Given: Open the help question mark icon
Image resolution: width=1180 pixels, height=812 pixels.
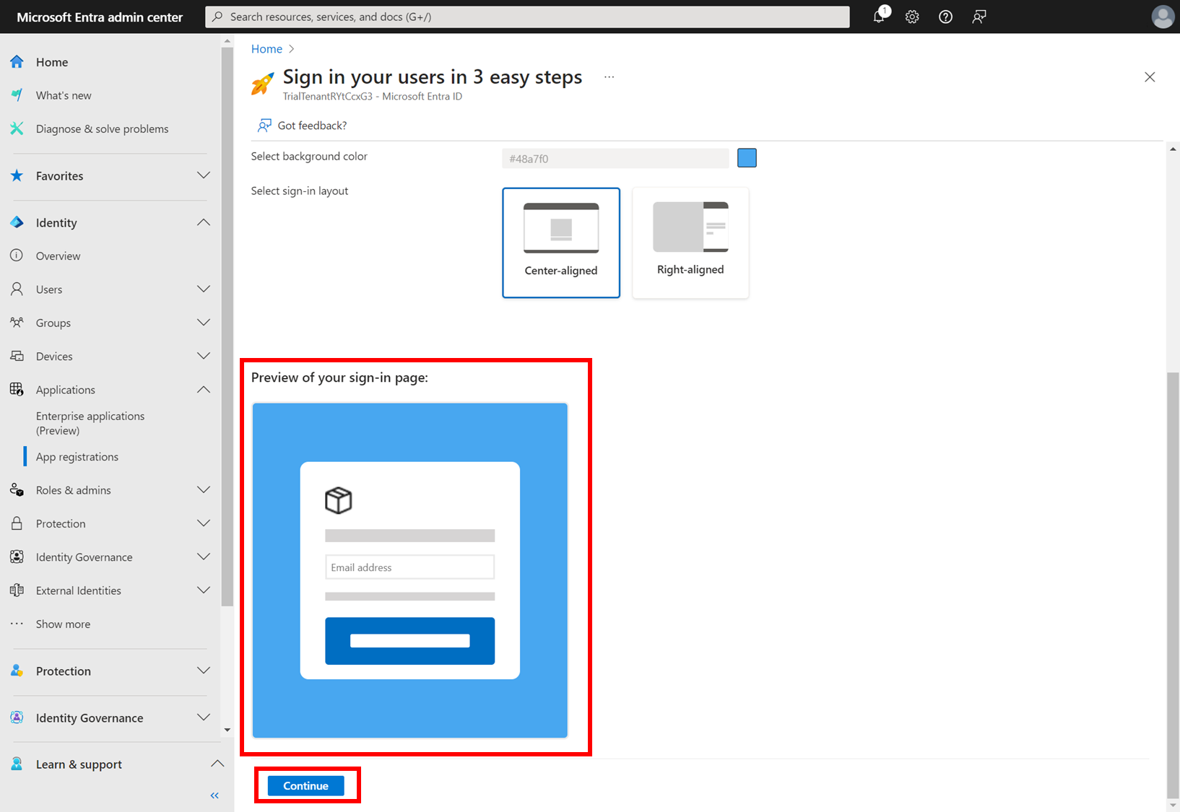Looking at the screenshot, I should (x=945, y=17).
